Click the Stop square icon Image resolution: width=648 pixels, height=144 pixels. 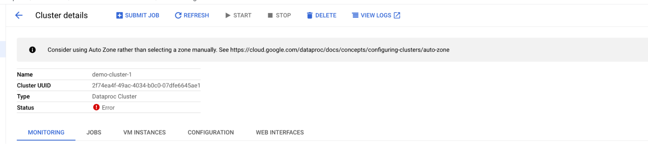[270, 15]
